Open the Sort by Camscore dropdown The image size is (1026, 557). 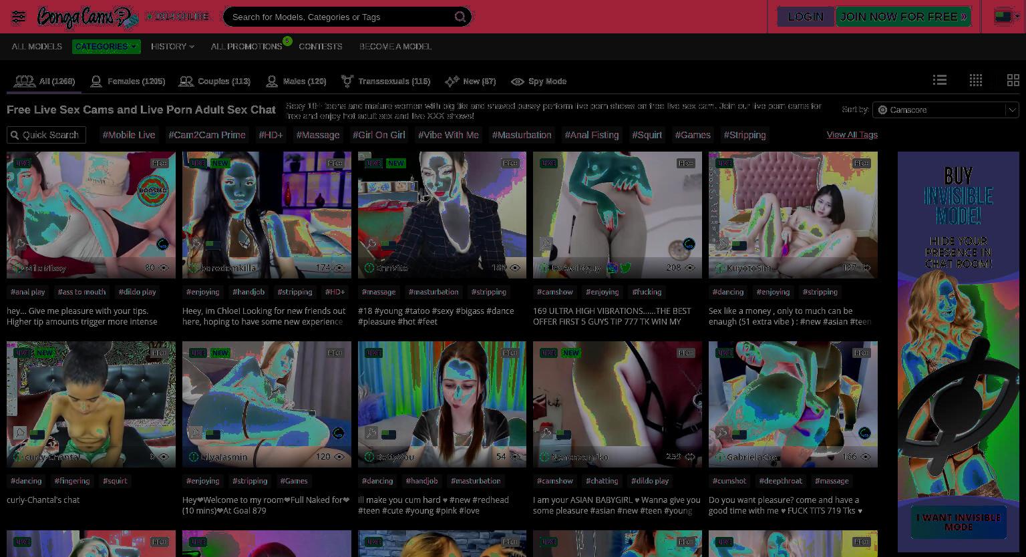(946, 110)
